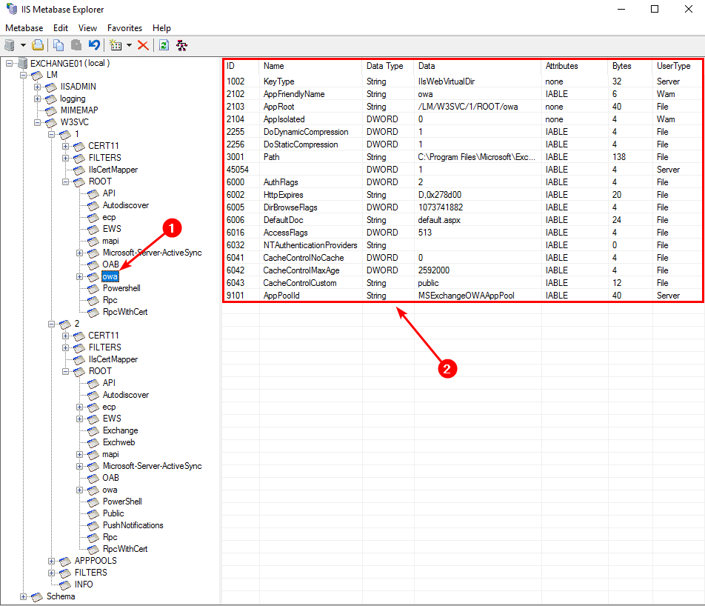Expand the APPPOOLS tree node
This screenshot has width=705, height=606.
click(x=52, y=561)
